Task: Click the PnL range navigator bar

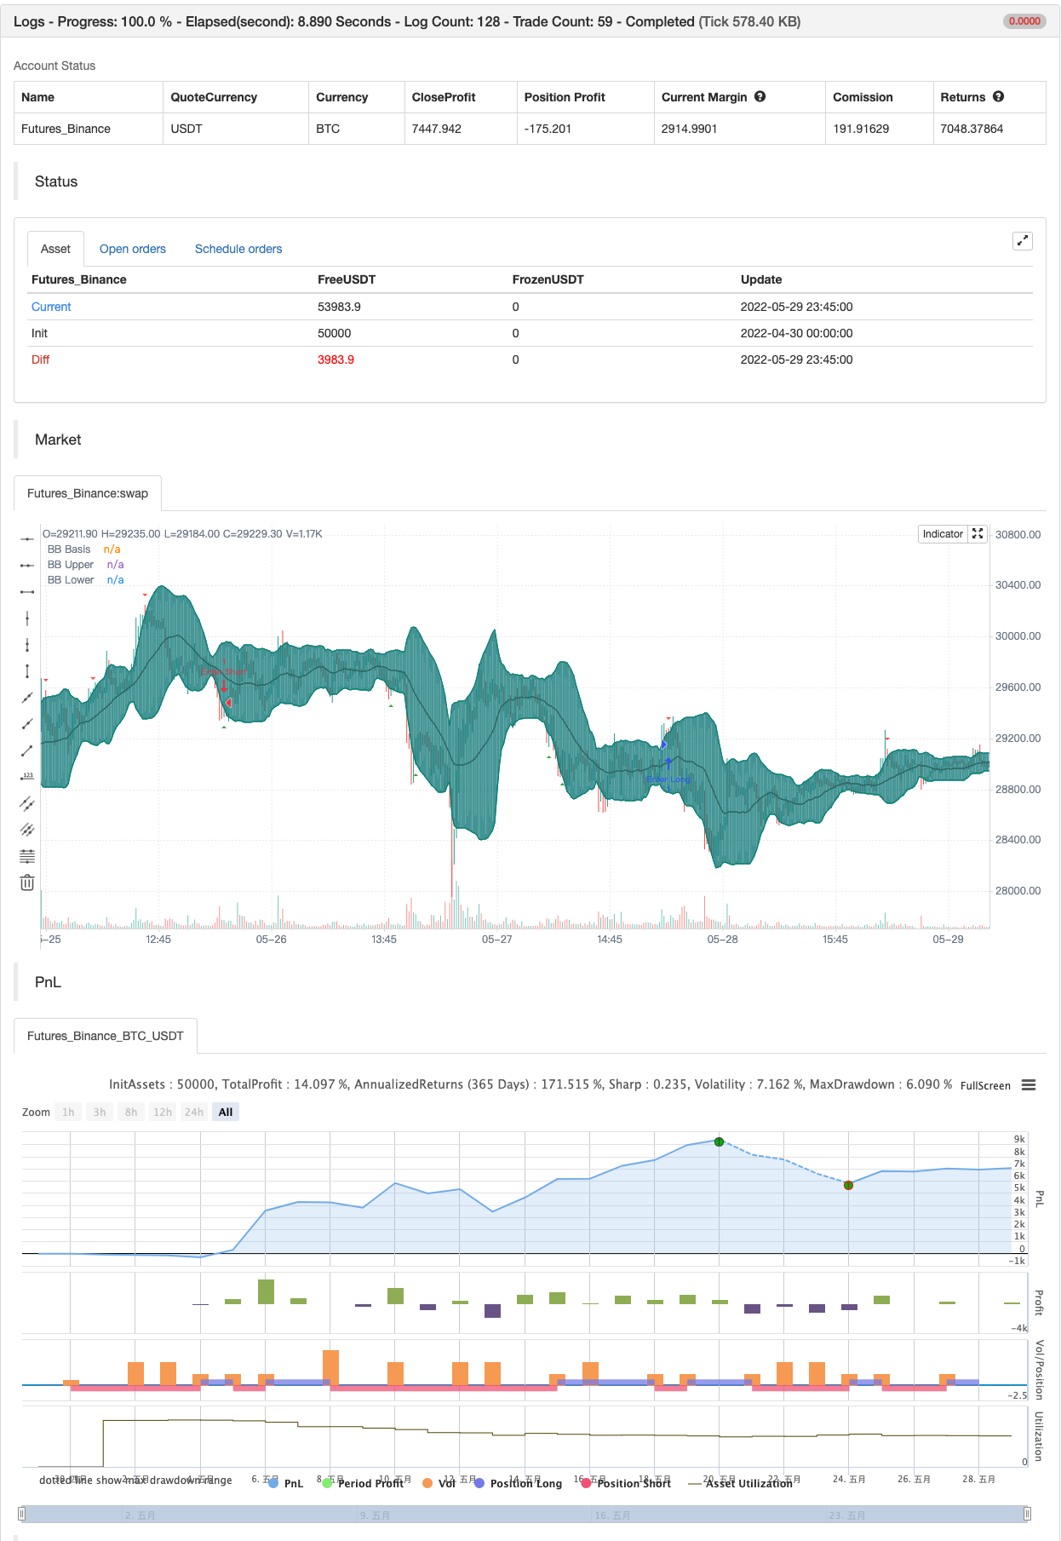Action: point(525,1514)
